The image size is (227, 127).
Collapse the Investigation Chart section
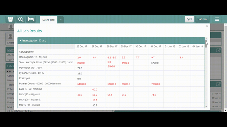(20, 41)
